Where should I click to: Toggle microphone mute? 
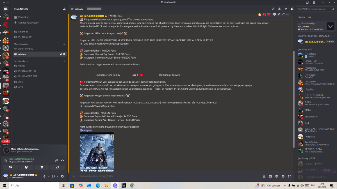(44, 176)
